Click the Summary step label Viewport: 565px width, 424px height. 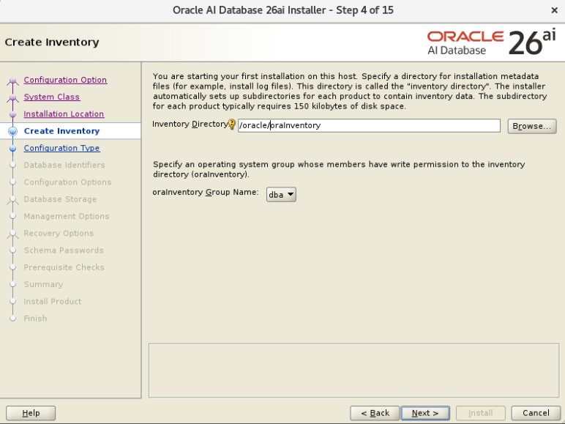pyautogui.click(x=43, y=284)
